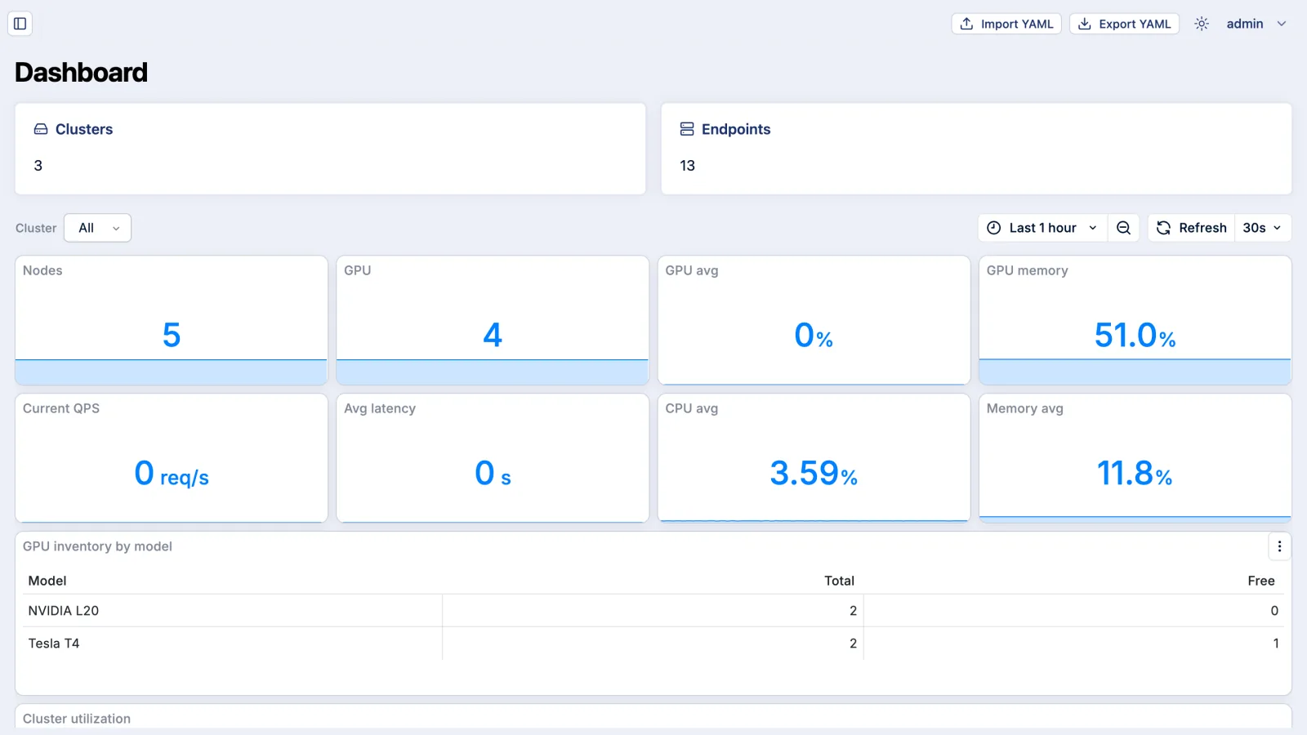The width and height of the screenshot is (1307, 735).
Task: Click the Refresh button
Action: [x=1192, y=228]
